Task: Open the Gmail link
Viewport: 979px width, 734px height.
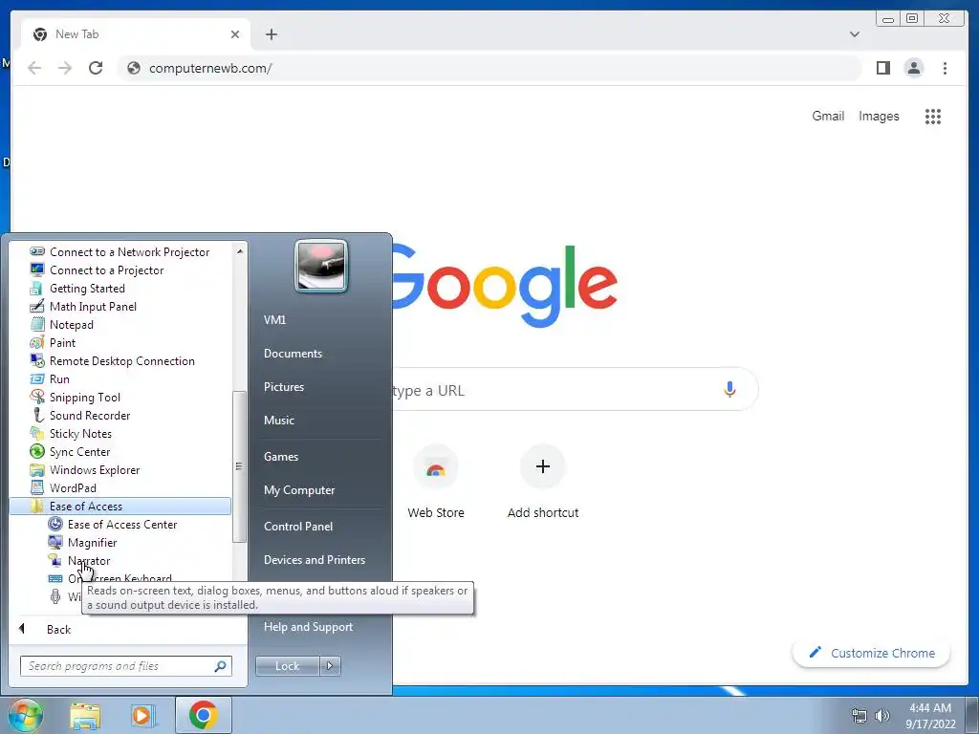Action: point(828,116)
